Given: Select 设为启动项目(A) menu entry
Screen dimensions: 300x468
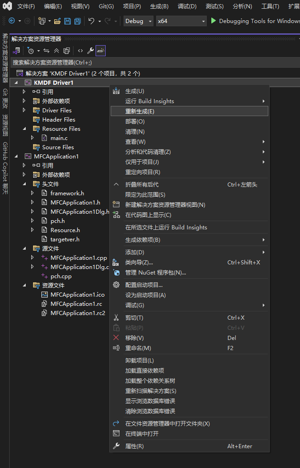Looking at the screenshot, I should click(x=189, y=295).
